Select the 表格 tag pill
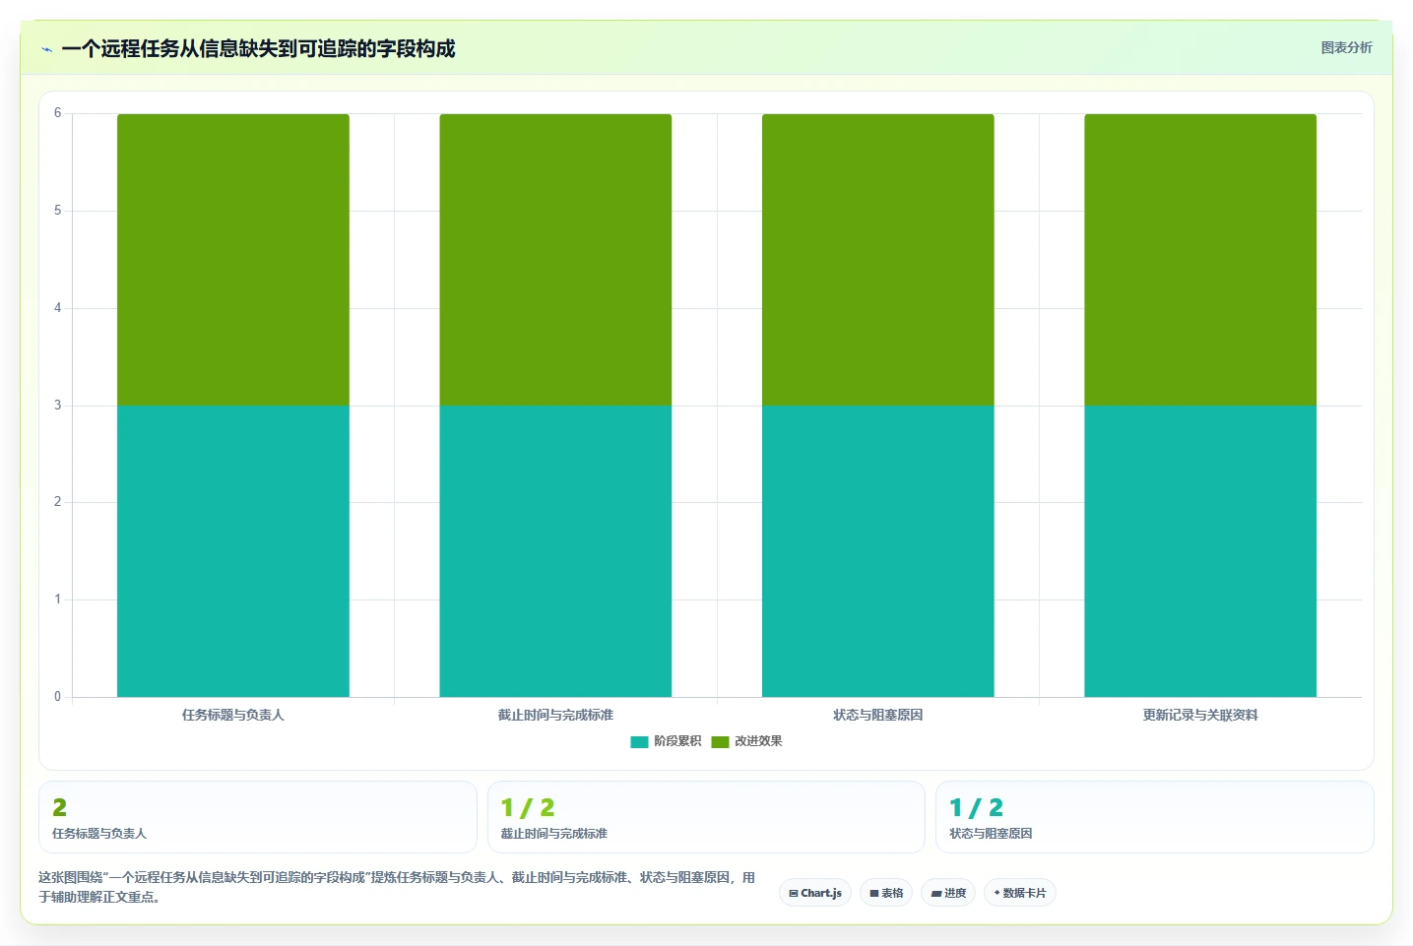Viewport: 1413px width, 946px height. click(886, 893)
